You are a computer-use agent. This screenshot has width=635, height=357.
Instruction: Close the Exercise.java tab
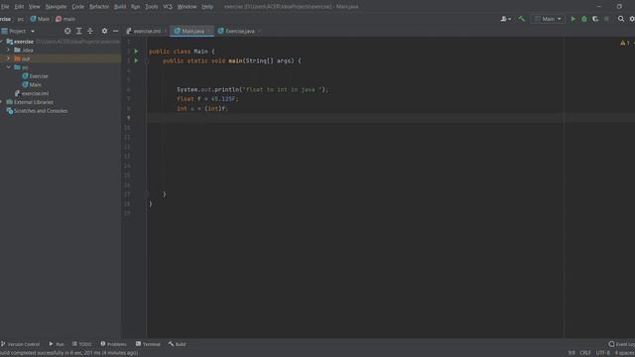pyautogui.click(x=259, y=31)
